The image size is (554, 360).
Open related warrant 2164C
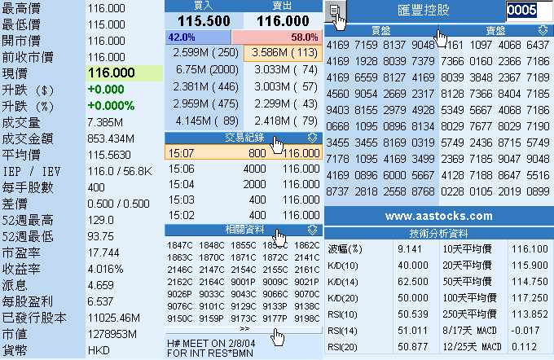click(211, 282)
